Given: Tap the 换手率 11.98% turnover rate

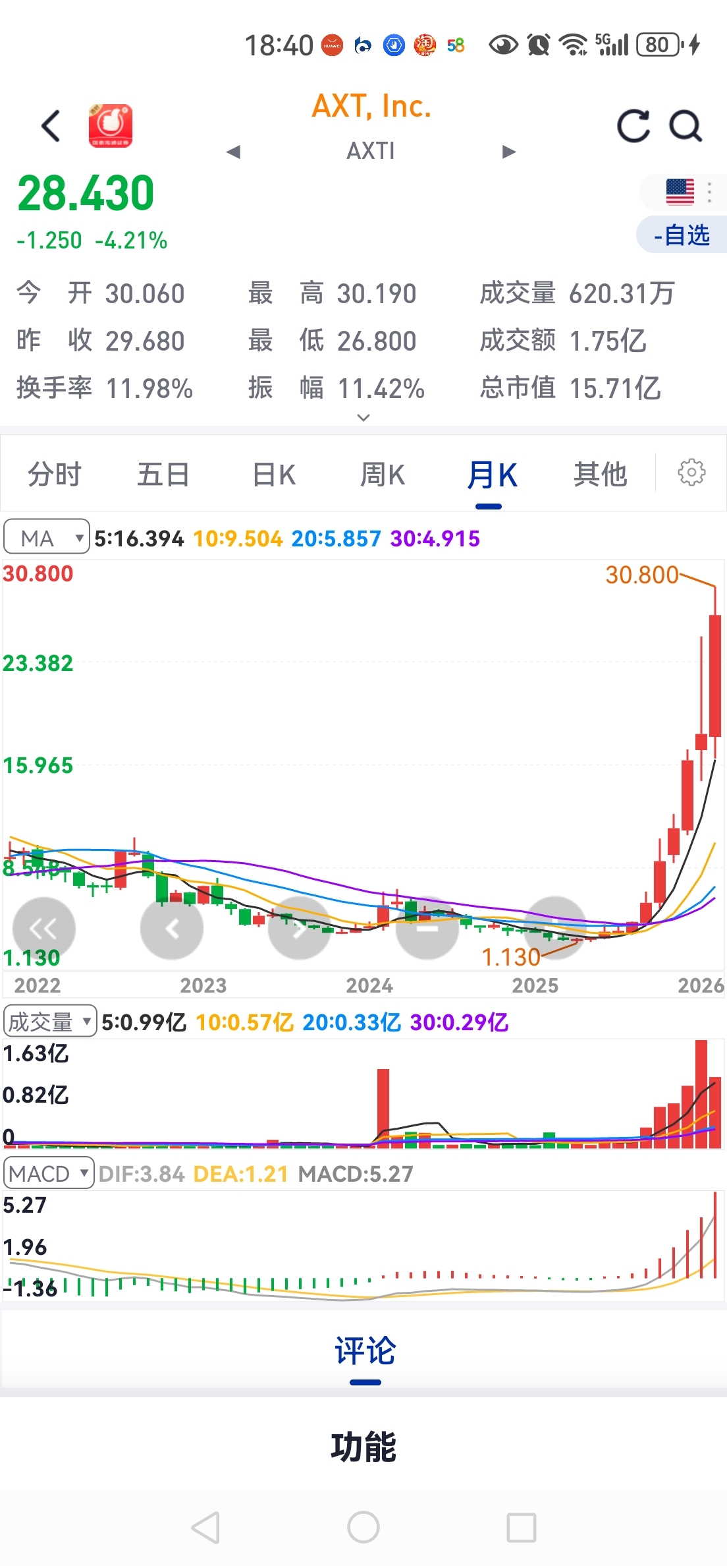Looking at the screenshot, I should (x=104, y=388).
